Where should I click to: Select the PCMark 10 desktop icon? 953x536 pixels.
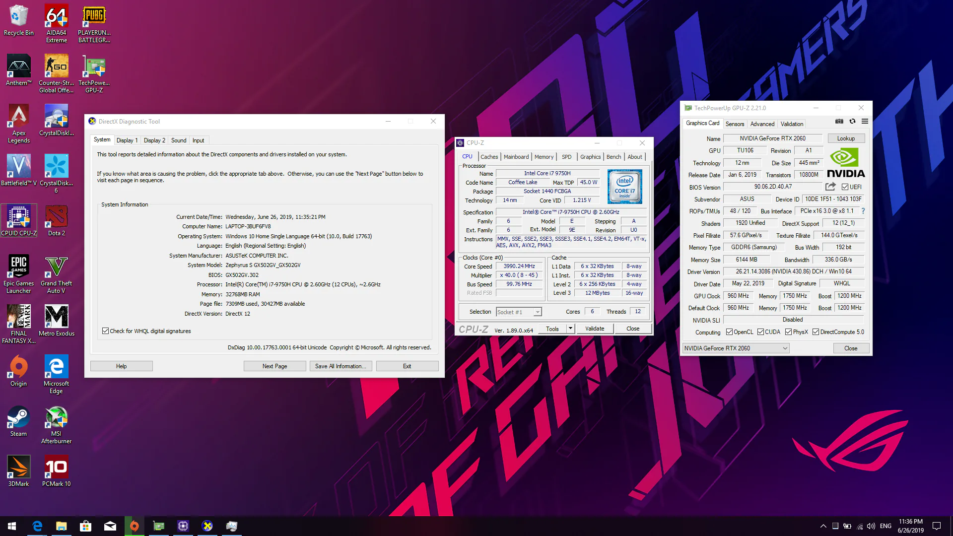click(x=56, y=471)
